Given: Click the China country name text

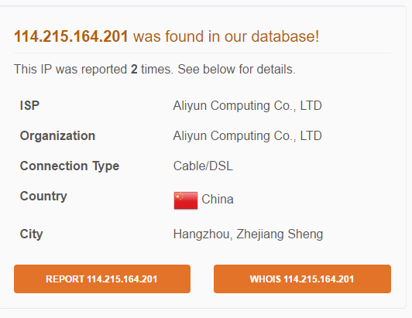Looking at the screenshot, I should 218,200.
